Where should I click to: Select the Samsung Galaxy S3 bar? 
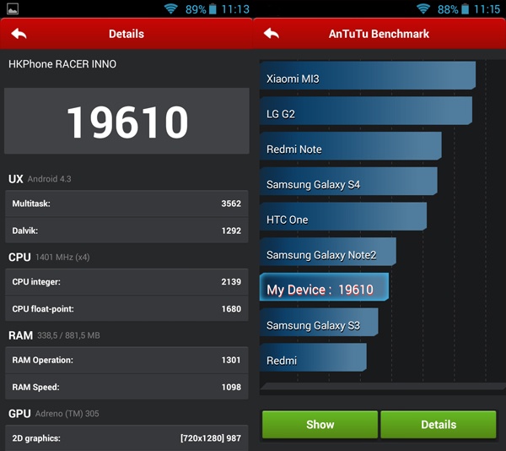pos(319,322)
